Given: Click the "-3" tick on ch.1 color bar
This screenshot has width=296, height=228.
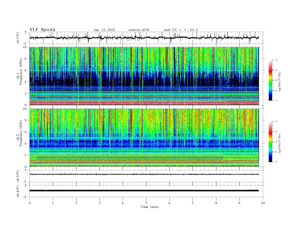Looking at the screenshot, I should [276, 60].
